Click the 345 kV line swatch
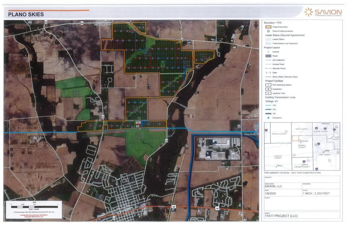Image resolution: width=349 pixels, height=225 pixels. pyautogui.click(x=268, y=110)
